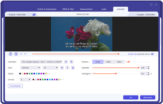Click the playback progress slider handle

tap(118, 54)
